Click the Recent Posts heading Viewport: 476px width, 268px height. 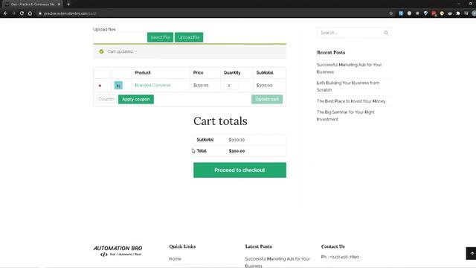[331, 53]
